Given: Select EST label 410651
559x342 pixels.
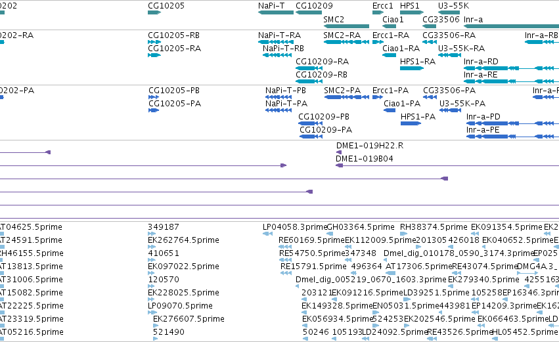Looking at the screenshot, I should click(x=164, y=253).
